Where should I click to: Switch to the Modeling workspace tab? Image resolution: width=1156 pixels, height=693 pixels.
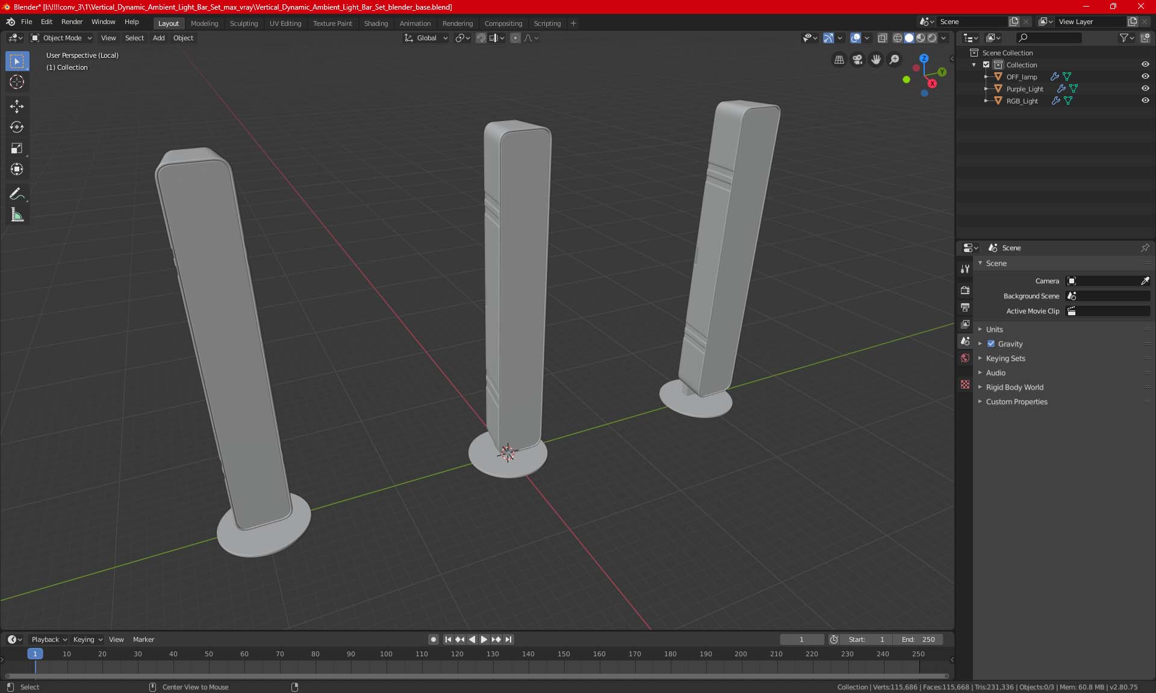(204, 23)
